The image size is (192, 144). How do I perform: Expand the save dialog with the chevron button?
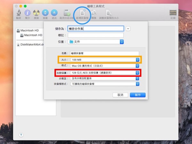(x=128, y=29)
